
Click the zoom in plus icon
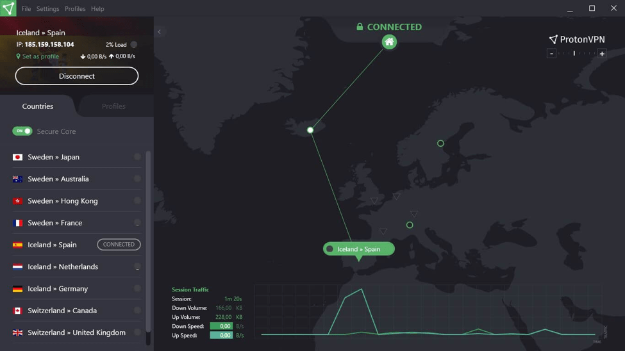point(602,54)
